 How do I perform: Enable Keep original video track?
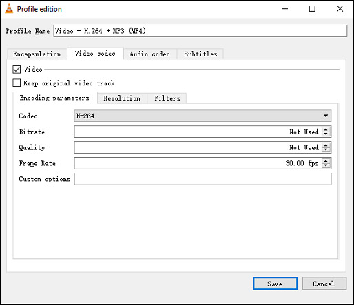(17, 83)
